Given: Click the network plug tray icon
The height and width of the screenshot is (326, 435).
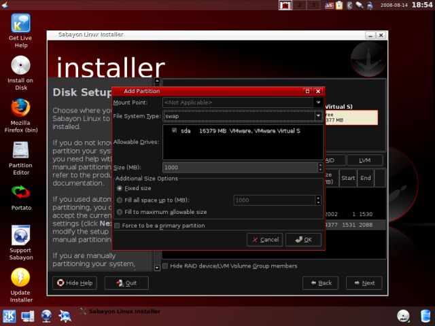Looking at the screenshot, I should 360,5.
